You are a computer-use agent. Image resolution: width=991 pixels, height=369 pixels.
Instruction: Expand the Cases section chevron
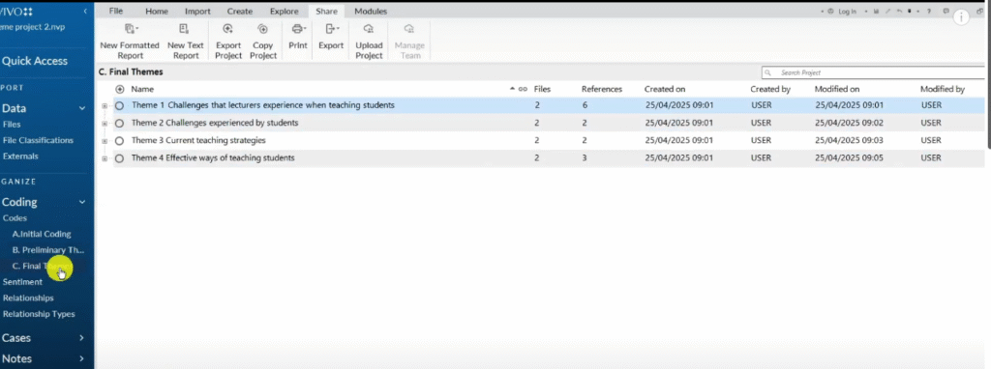81,338
